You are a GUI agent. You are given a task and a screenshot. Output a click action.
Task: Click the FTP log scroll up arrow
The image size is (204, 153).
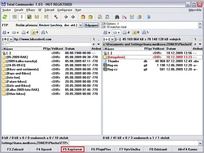[200, 24]
